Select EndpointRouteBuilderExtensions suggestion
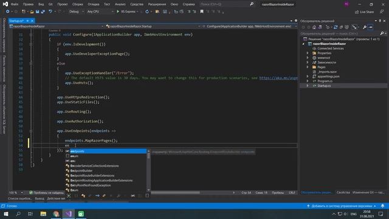Viewport: 389px width, 219px height. click(106, 176)
